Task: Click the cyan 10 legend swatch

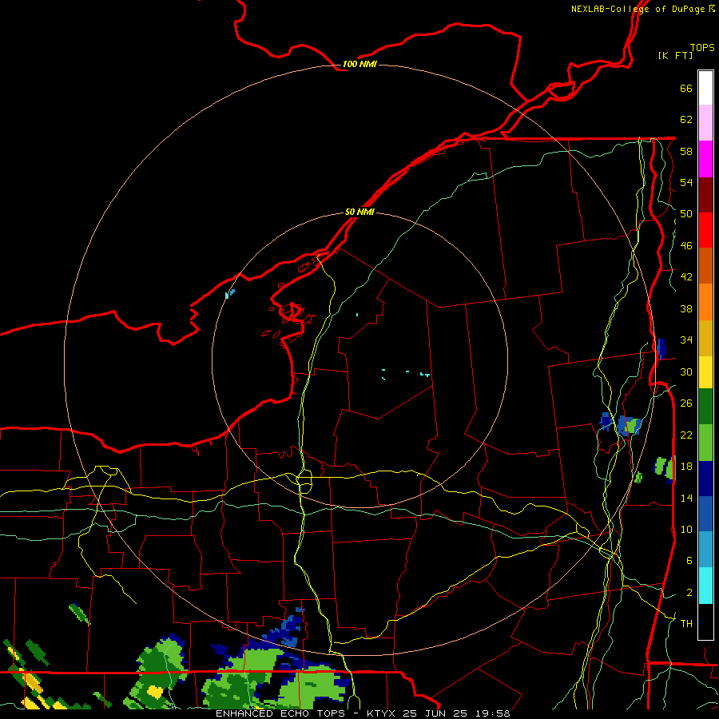Action: coord(705,586)
